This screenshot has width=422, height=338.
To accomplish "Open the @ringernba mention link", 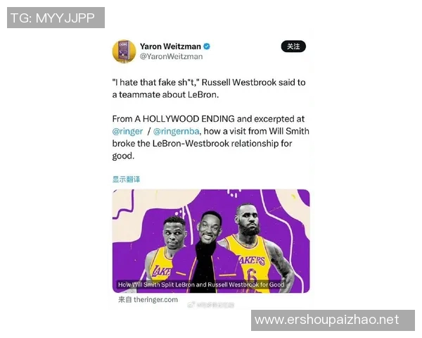I will coord(176,131).
